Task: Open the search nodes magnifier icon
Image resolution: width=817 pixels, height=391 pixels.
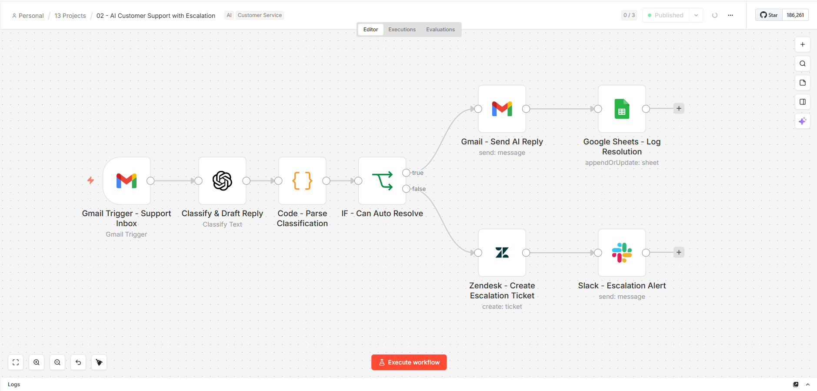Action: click(x=803, y=63)
